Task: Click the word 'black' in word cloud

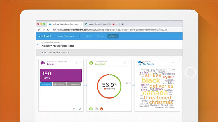Action: pos(151,81)
